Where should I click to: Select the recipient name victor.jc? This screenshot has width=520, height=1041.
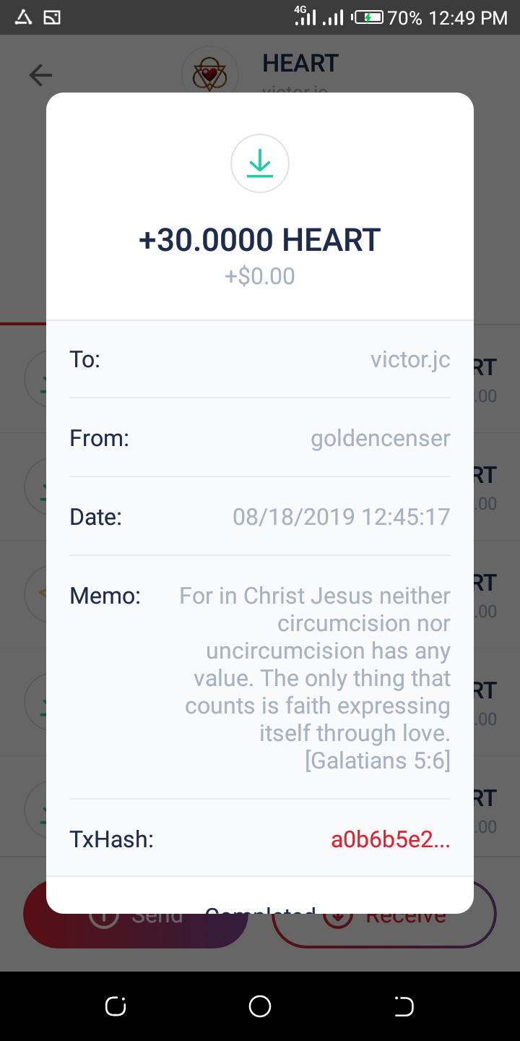410,359
